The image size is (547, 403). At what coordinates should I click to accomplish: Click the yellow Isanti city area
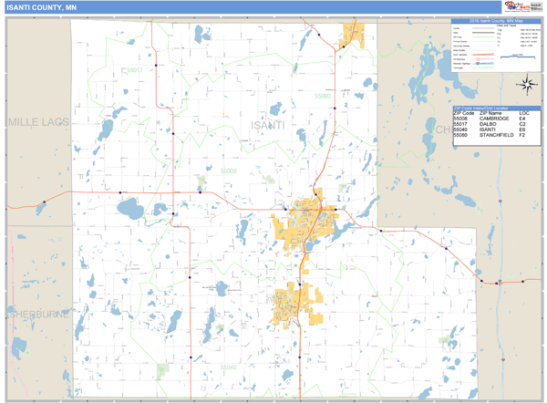(294, 304)
